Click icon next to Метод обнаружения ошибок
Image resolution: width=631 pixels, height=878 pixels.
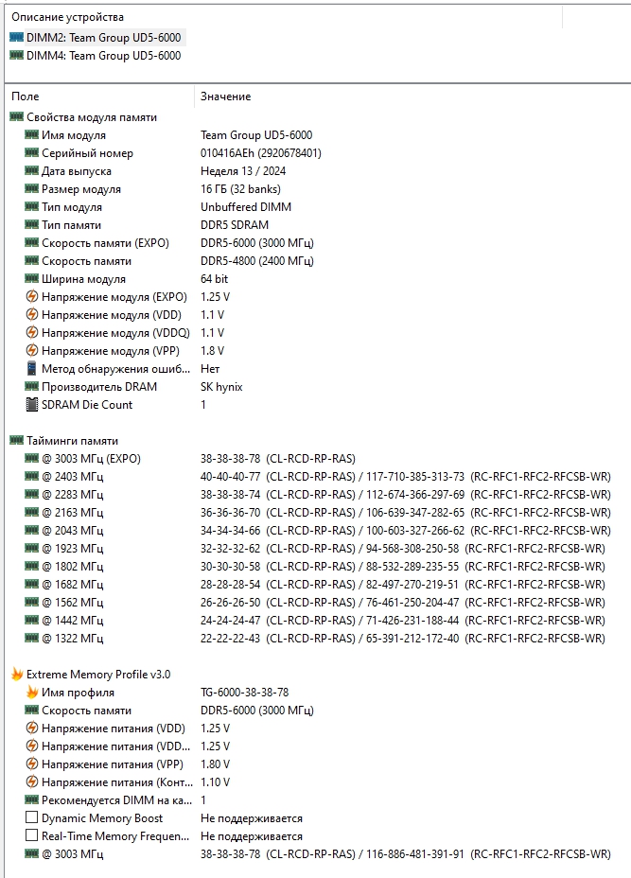(32, 368)
